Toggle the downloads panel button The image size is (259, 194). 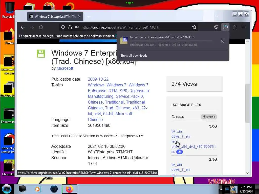point(225,27)
